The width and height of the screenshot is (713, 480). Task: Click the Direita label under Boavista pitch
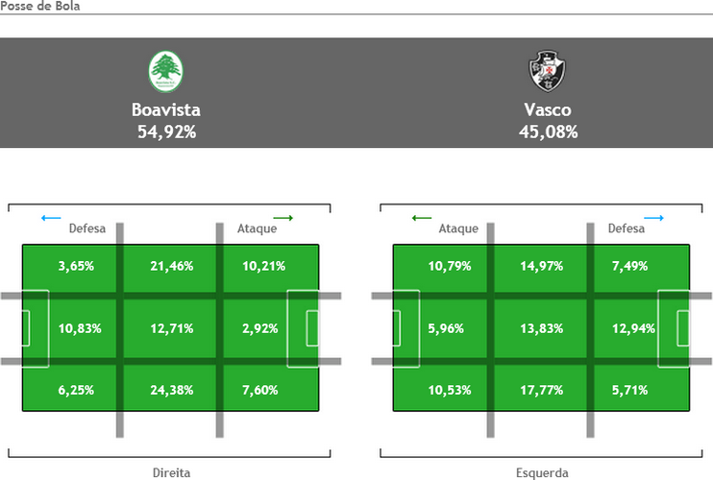(x=171, y=472)
